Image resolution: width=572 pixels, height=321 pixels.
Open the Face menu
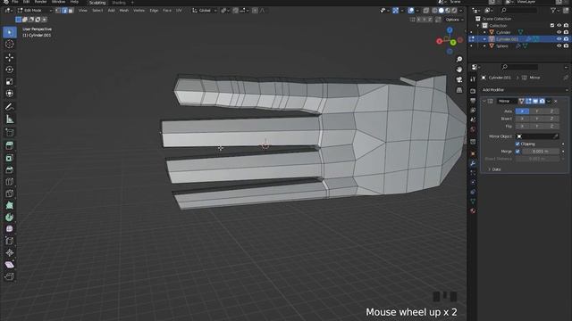167,11
